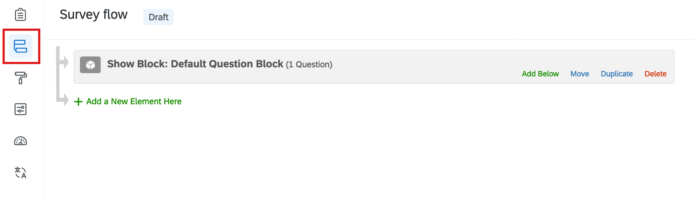Open Look and feel paint roller icon
This screenshot has height=202, width=694.
(x=20, y=78)
